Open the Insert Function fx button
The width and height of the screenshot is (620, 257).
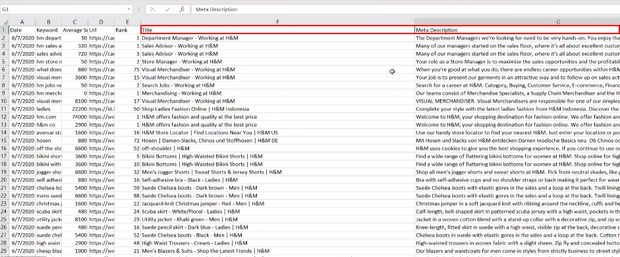[x=182, y=9]
